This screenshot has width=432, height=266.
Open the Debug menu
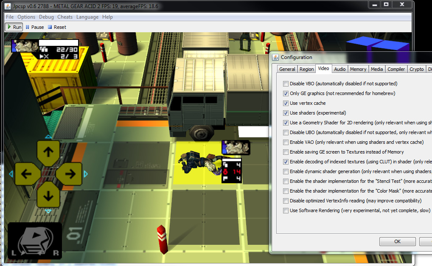tap(46, 17)
